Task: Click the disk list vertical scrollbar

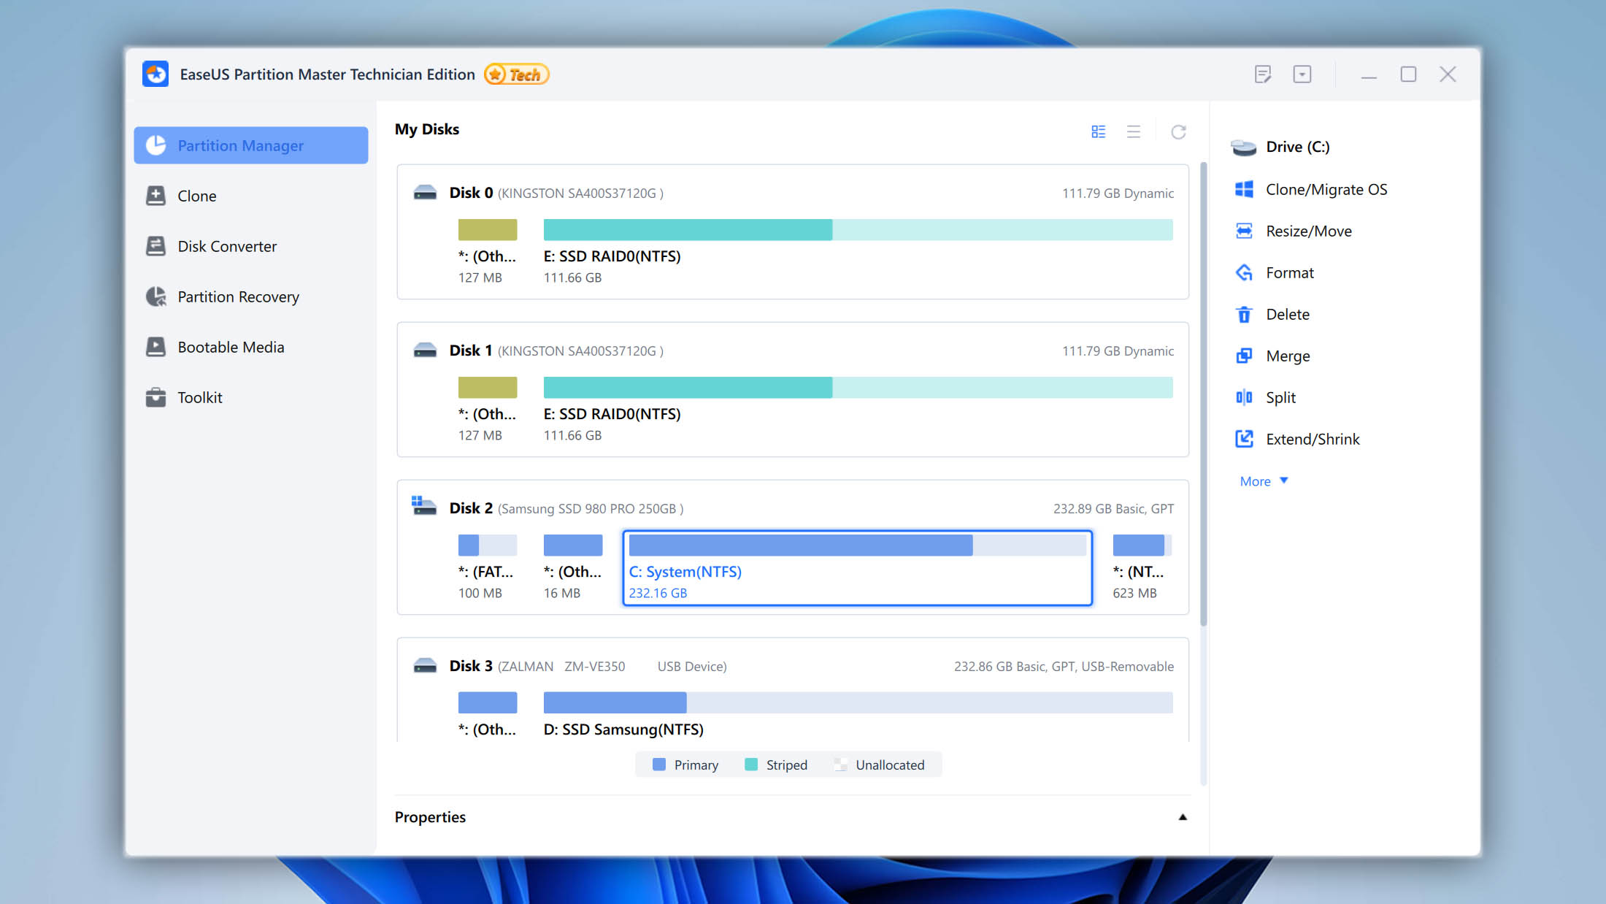Action: tap(1203, 394)
